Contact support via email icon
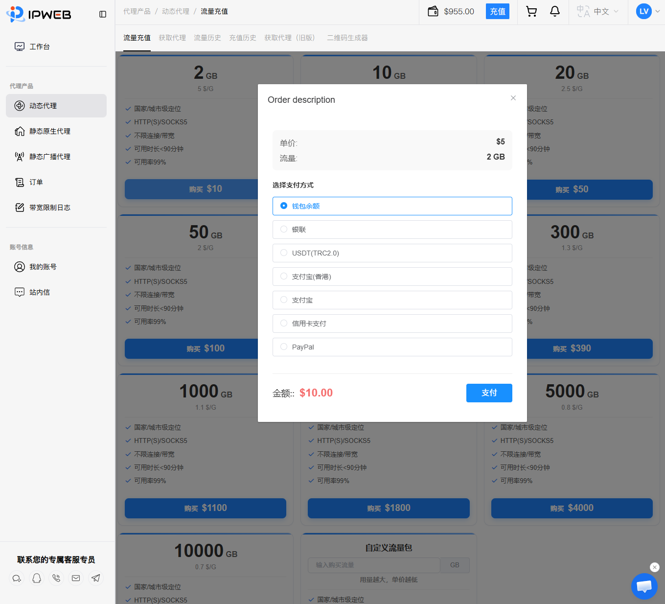 [x=76, y=578]
